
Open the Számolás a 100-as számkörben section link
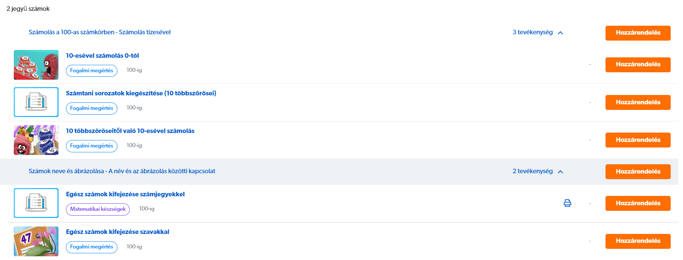pyautogui.click(x=99, y=32)
